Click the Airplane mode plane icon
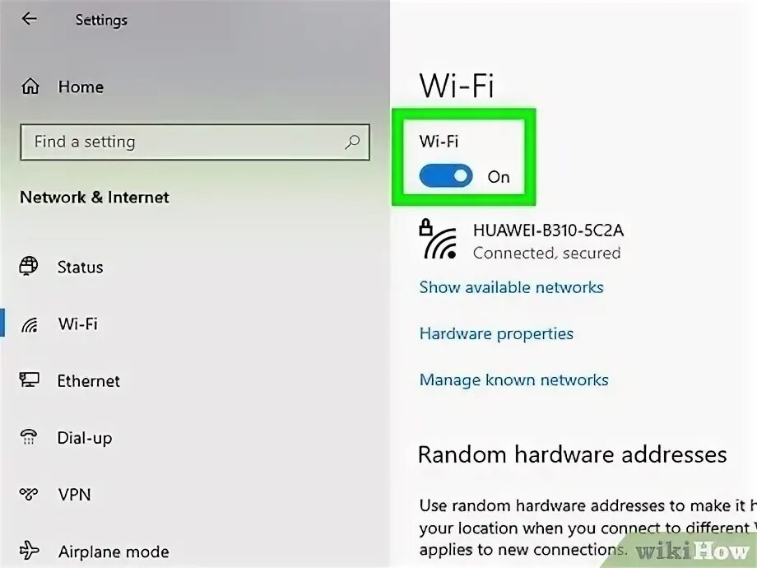Image resolution: width=757 pixels, height=568 pixels. pos(29,550)
